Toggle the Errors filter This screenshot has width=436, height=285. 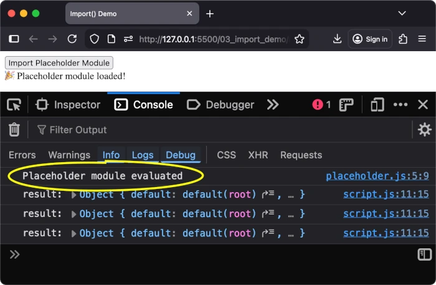22,155
